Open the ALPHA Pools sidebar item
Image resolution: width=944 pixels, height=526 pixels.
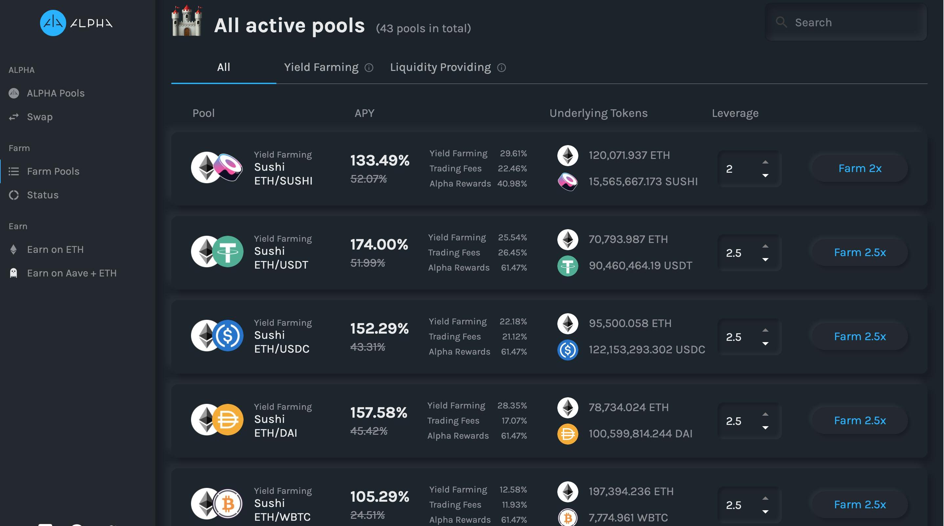click(x=55, y=93)
